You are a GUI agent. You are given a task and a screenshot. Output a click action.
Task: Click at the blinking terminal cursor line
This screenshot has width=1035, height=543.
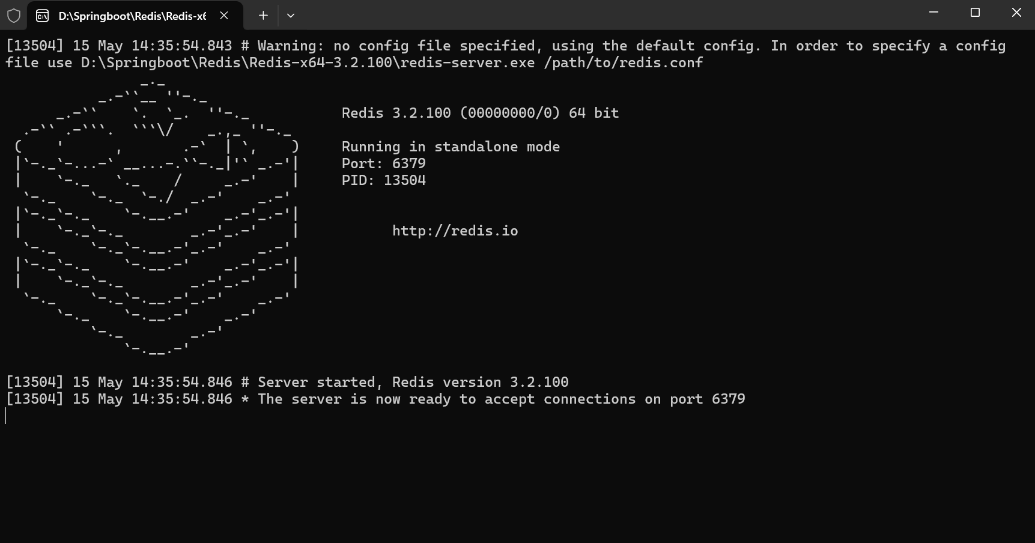(x=6, y=416)
